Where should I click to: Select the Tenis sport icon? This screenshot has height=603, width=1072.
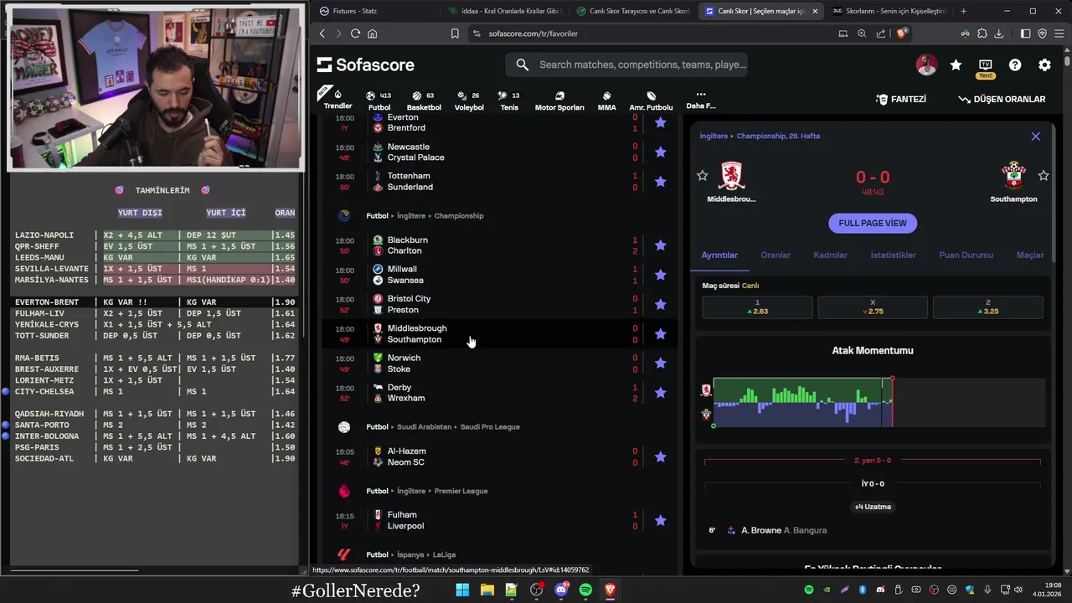click(509, 100)
